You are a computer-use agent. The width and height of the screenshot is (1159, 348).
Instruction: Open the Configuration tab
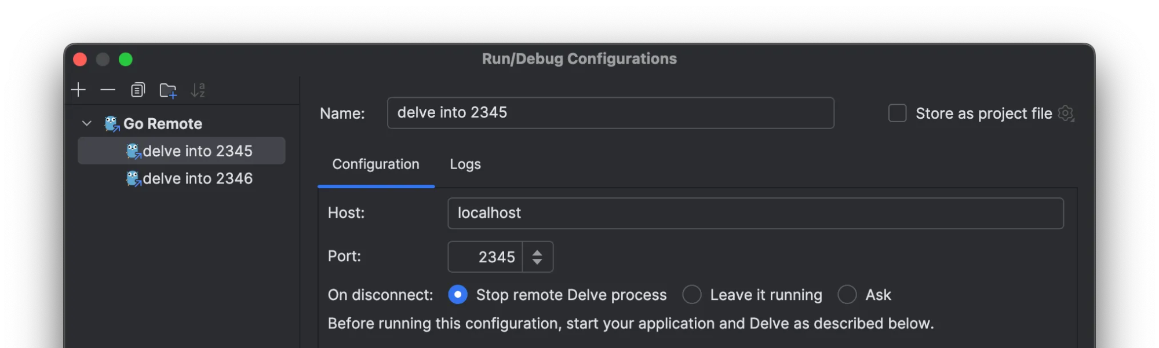click(376, 164)
